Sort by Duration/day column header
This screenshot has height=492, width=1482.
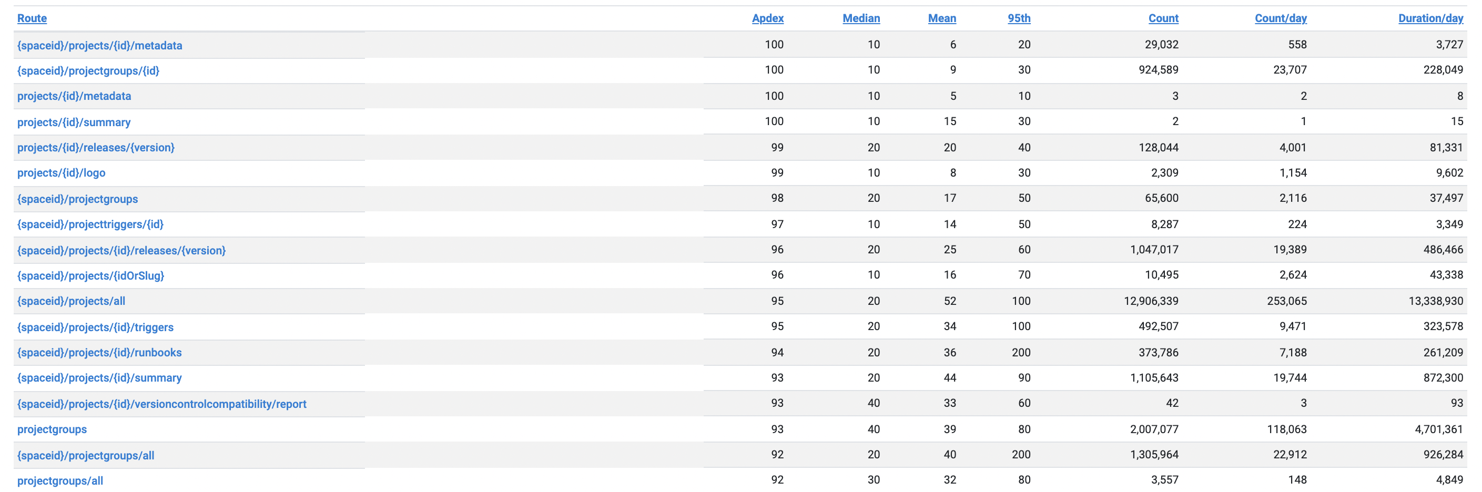1430,18
